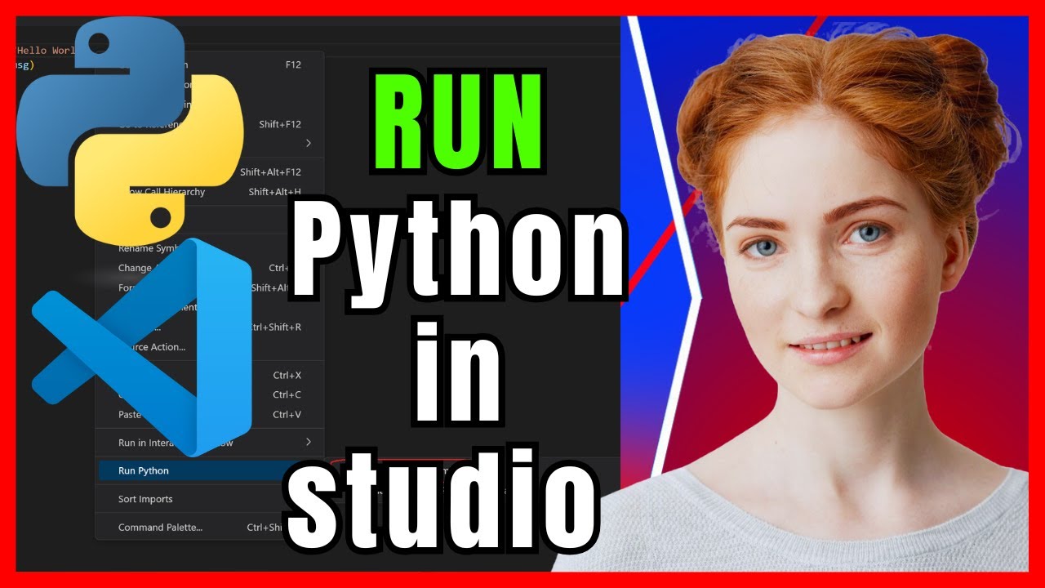Click the Ctrl+C copy shortcut row
Image resolution: width=1045 pixels, height=588 pixels.
[211, 394]
